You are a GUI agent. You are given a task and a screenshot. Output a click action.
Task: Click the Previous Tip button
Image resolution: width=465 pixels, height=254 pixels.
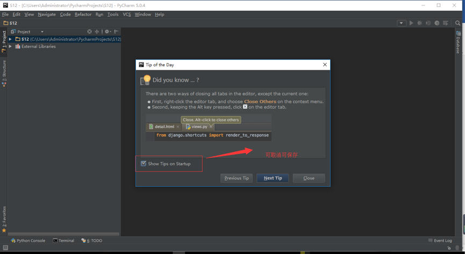pos(237,178)
